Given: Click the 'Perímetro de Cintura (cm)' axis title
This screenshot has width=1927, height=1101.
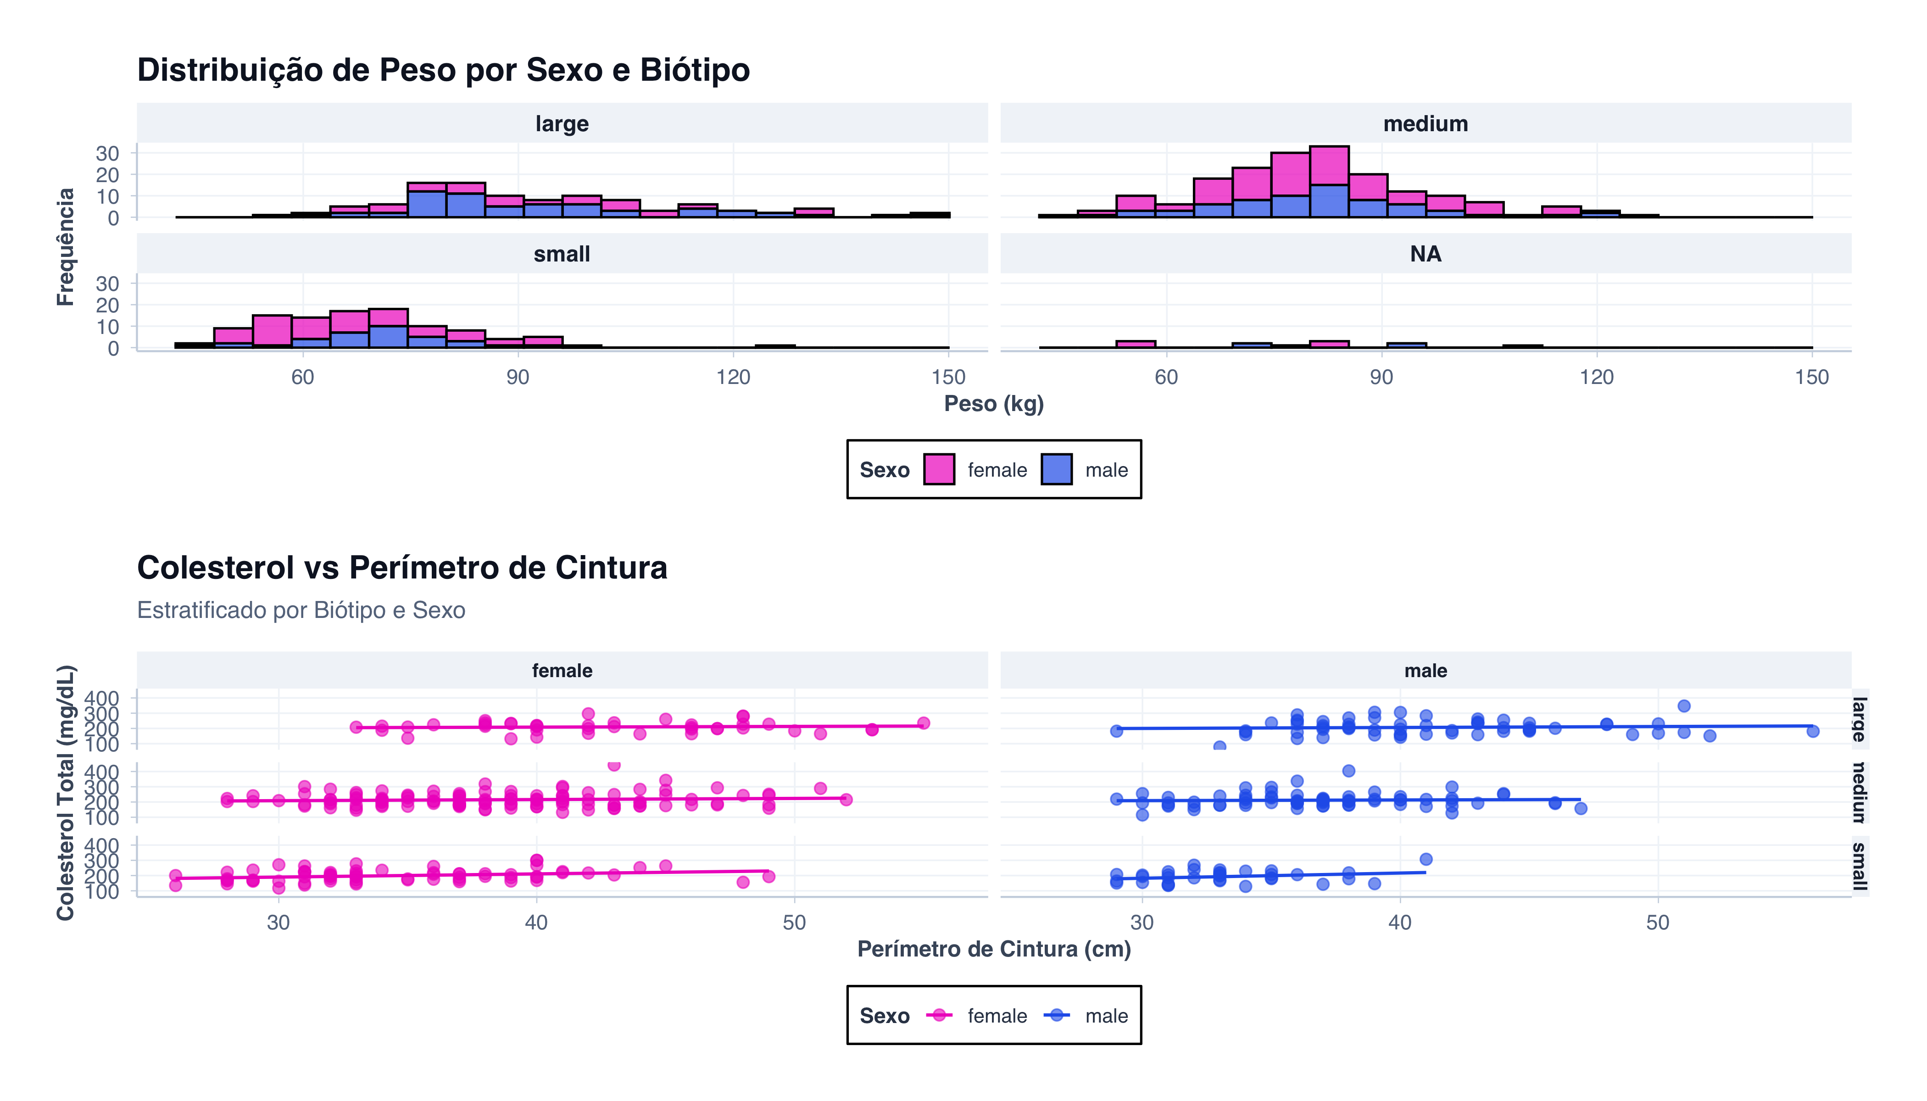Looking at the screenshot, I should 994,950.
